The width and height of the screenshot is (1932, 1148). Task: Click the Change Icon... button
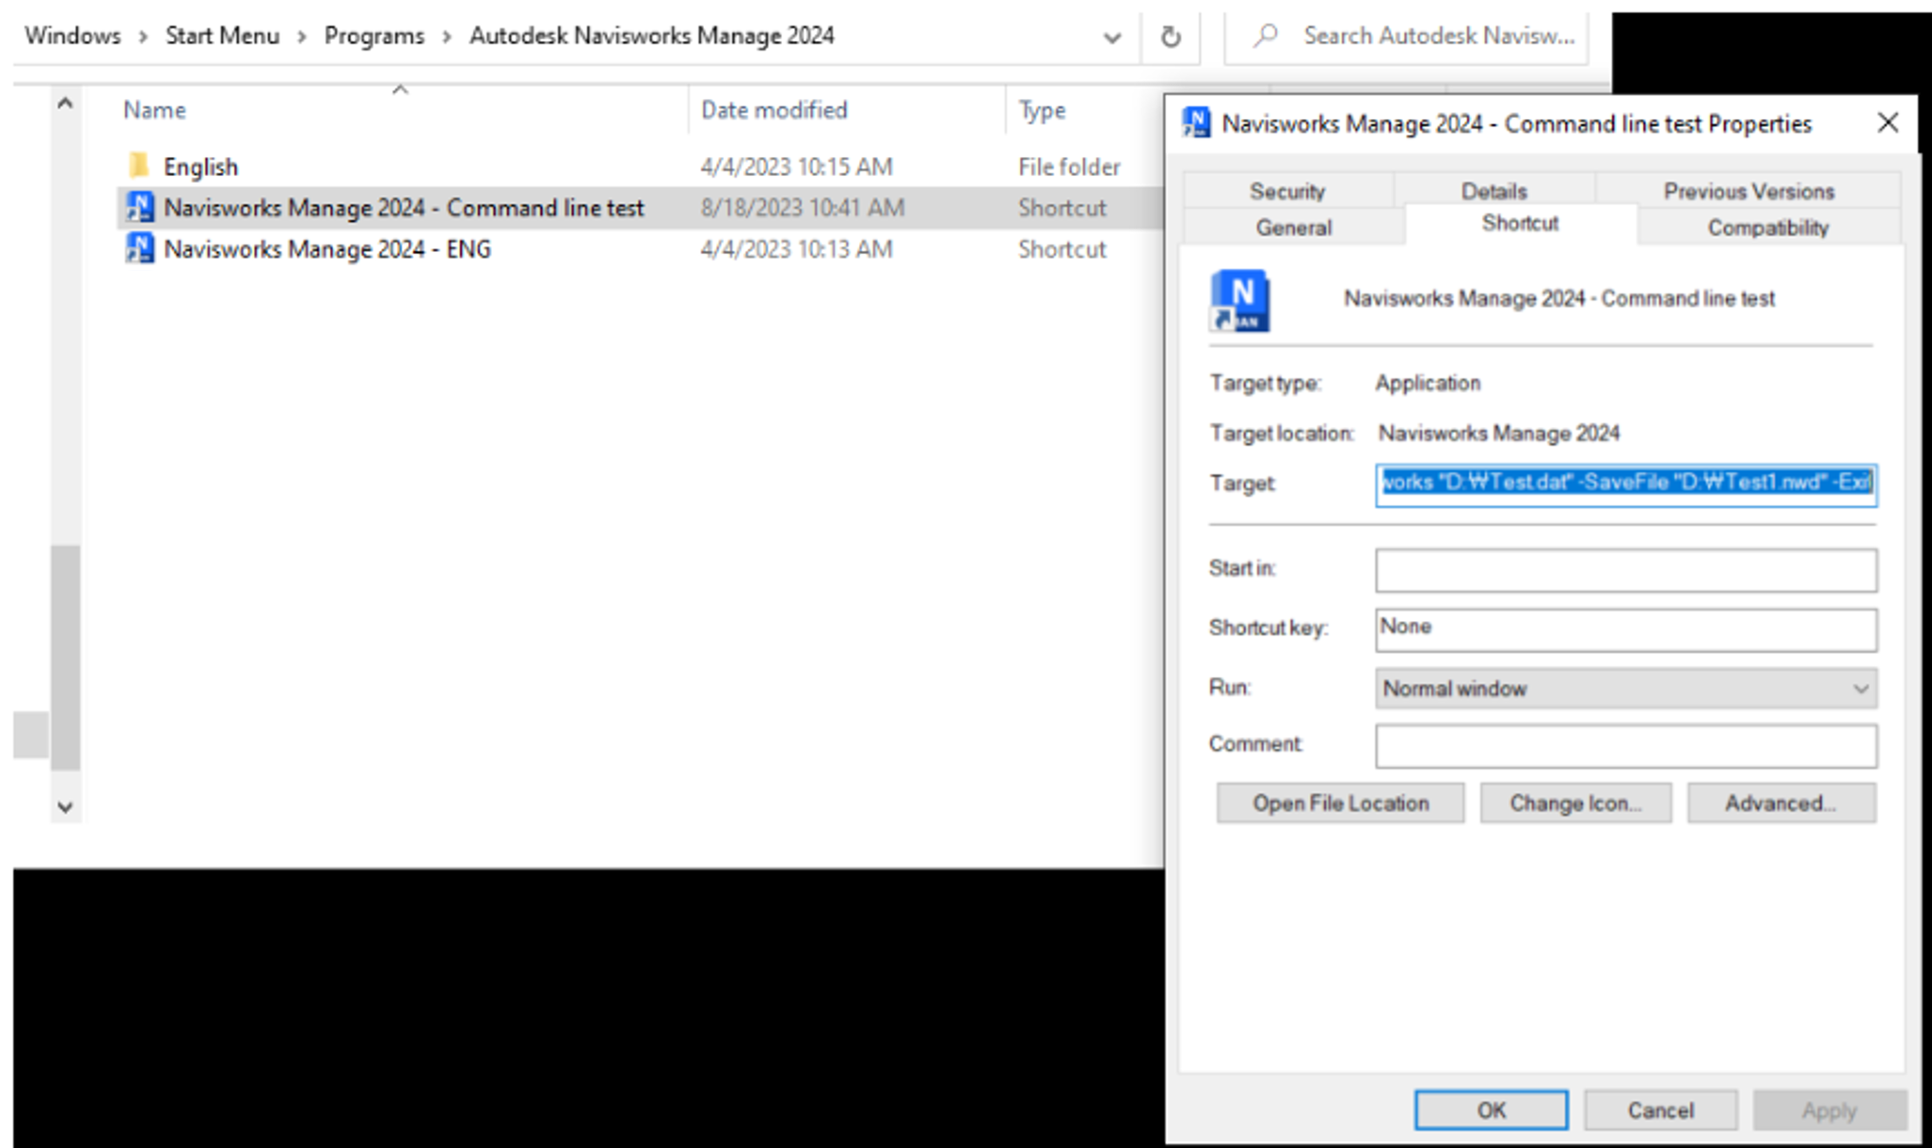click(x=1575, y=804)
